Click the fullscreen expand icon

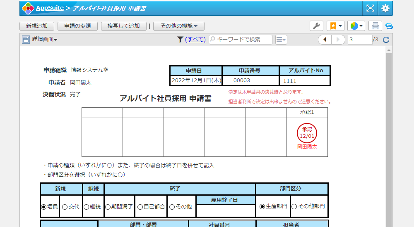[370, 8]
